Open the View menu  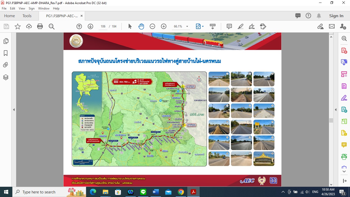[22, 8]
